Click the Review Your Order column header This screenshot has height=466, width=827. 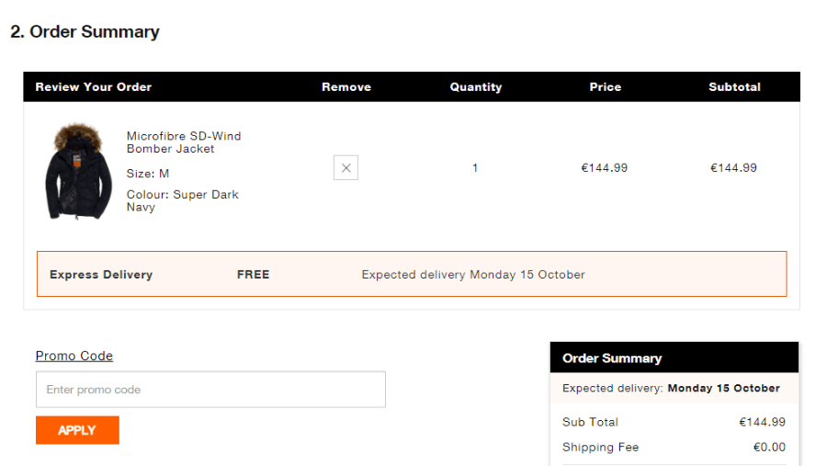[x=94, y=87]
